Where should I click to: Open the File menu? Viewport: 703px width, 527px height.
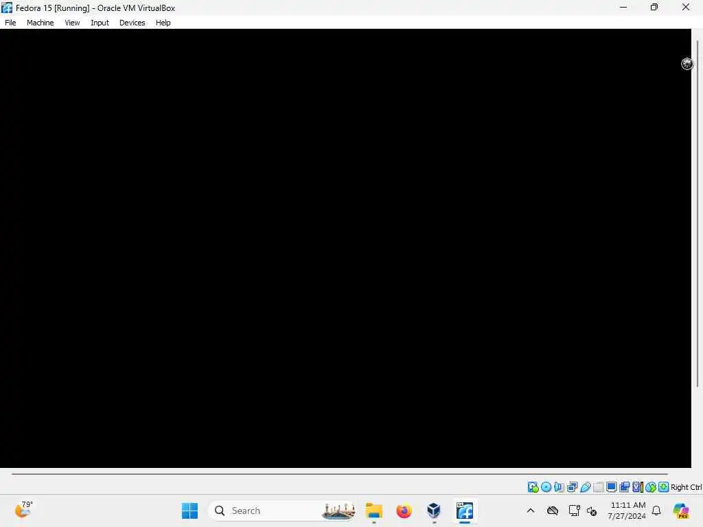coord(10,23)
